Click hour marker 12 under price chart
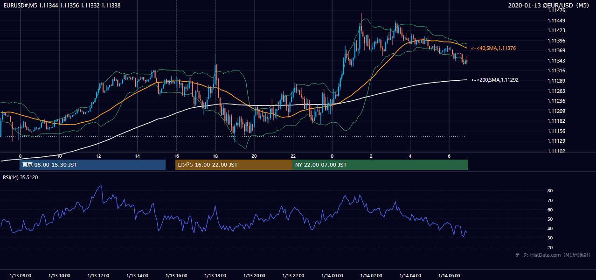 98,156
